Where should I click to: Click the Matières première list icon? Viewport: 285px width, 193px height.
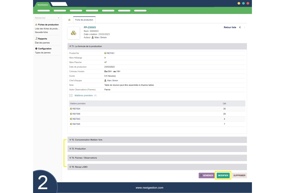coord(71,96)
